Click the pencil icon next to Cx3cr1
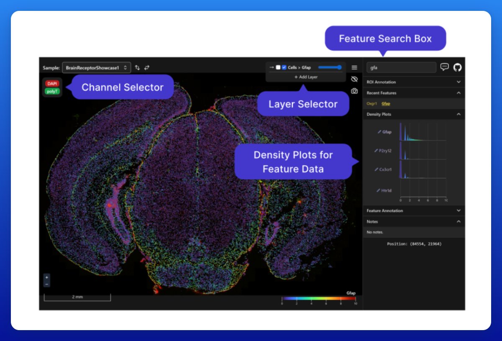This screenshot has width=502, height=341. coord(376,169)
